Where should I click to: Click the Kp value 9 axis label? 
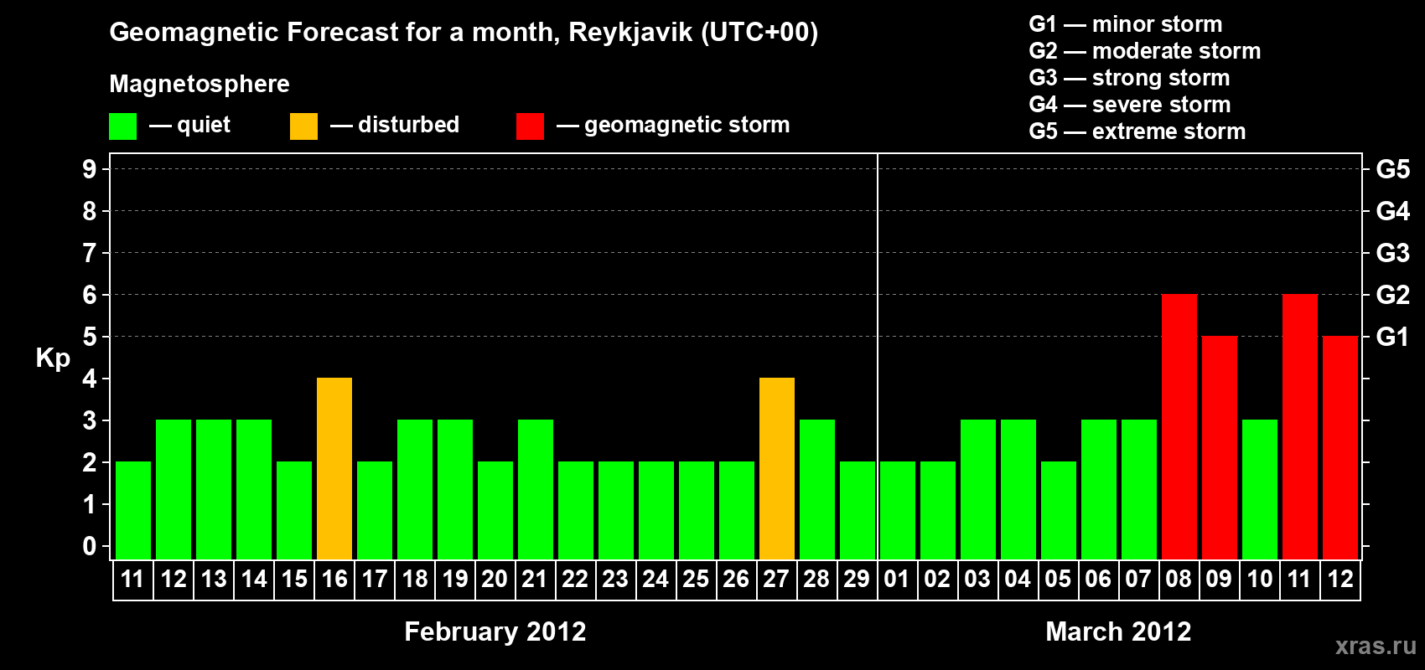tap(90, 169)
